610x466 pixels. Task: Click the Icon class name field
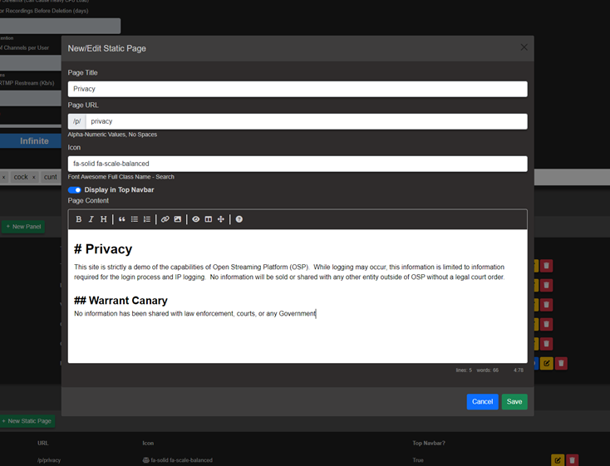click(x=298, y=164)
